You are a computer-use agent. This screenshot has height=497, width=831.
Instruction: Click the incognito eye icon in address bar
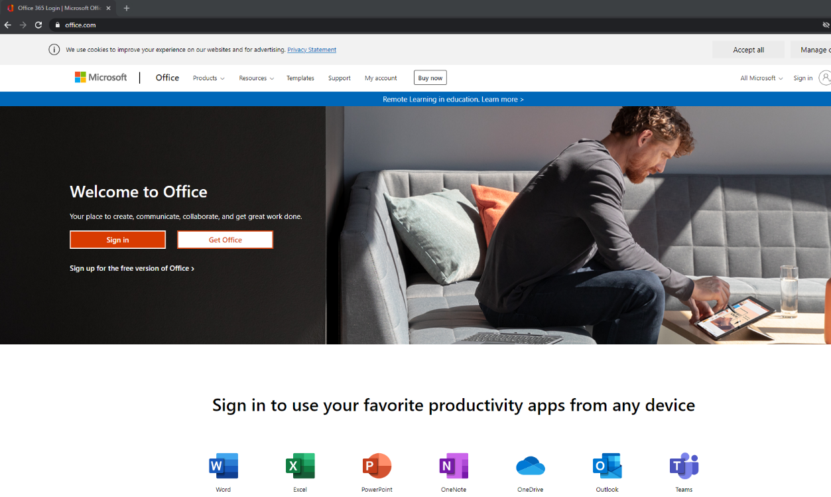point(826,25)
